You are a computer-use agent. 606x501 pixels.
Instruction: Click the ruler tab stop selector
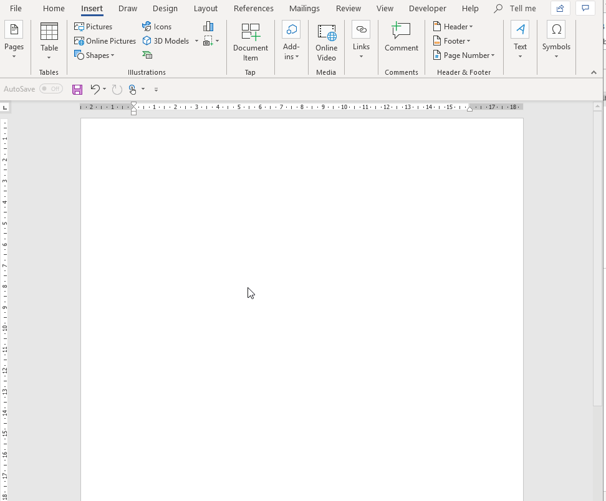click(6, 107)
